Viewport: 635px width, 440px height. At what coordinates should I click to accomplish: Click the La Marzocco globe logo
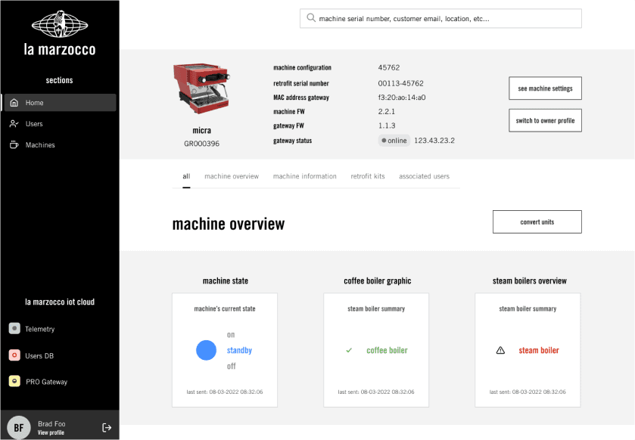[x=60, y=24]
